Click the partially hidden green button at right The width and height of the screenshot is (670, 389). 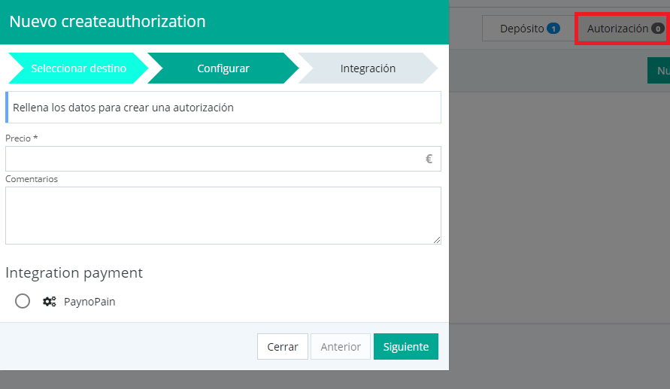(x=659, y=71)
